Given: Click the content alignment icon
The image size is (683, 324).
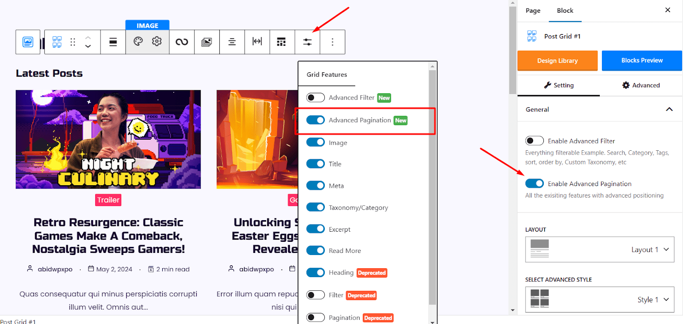Looking at the screenshot, I should coord(232,42).
